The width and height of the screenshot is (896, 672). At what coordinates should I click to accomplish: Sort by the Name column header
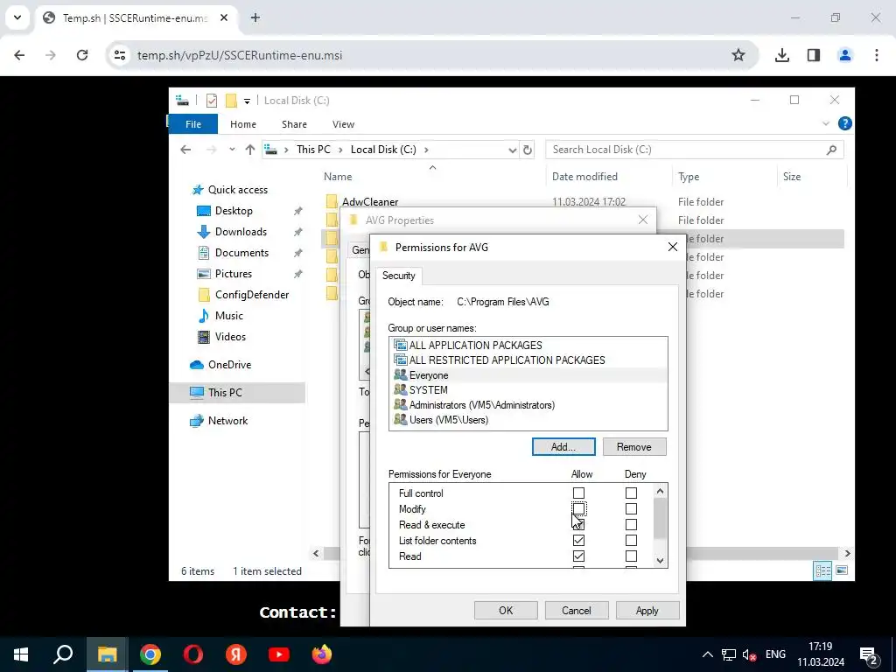pyautogui.click(x=338, y=177)
